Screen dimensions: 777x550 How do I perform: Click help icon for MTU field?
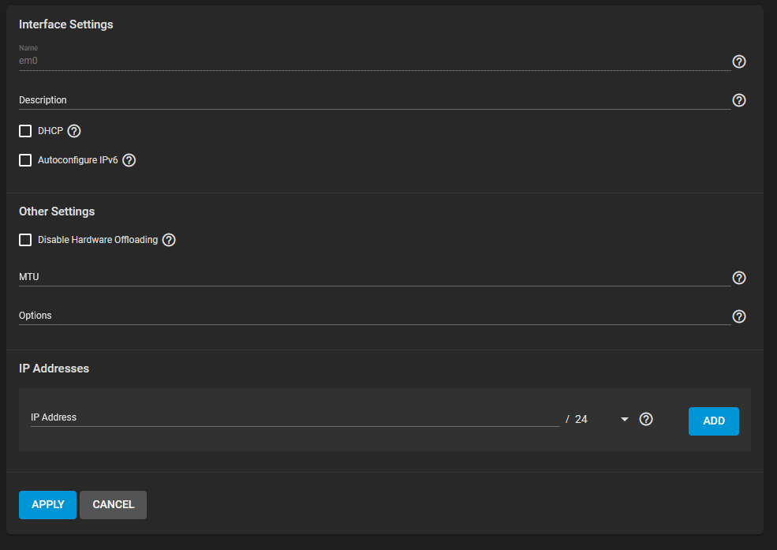(739, 278)
